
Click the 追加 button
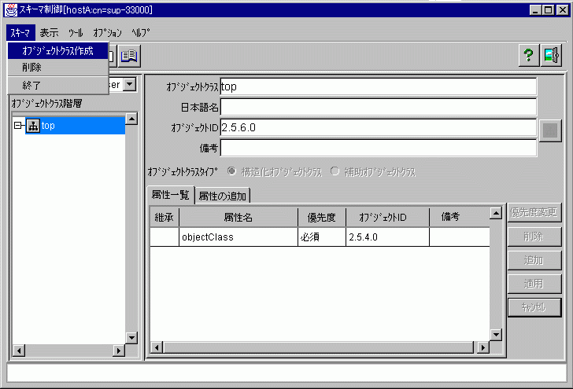coord(534,261)
